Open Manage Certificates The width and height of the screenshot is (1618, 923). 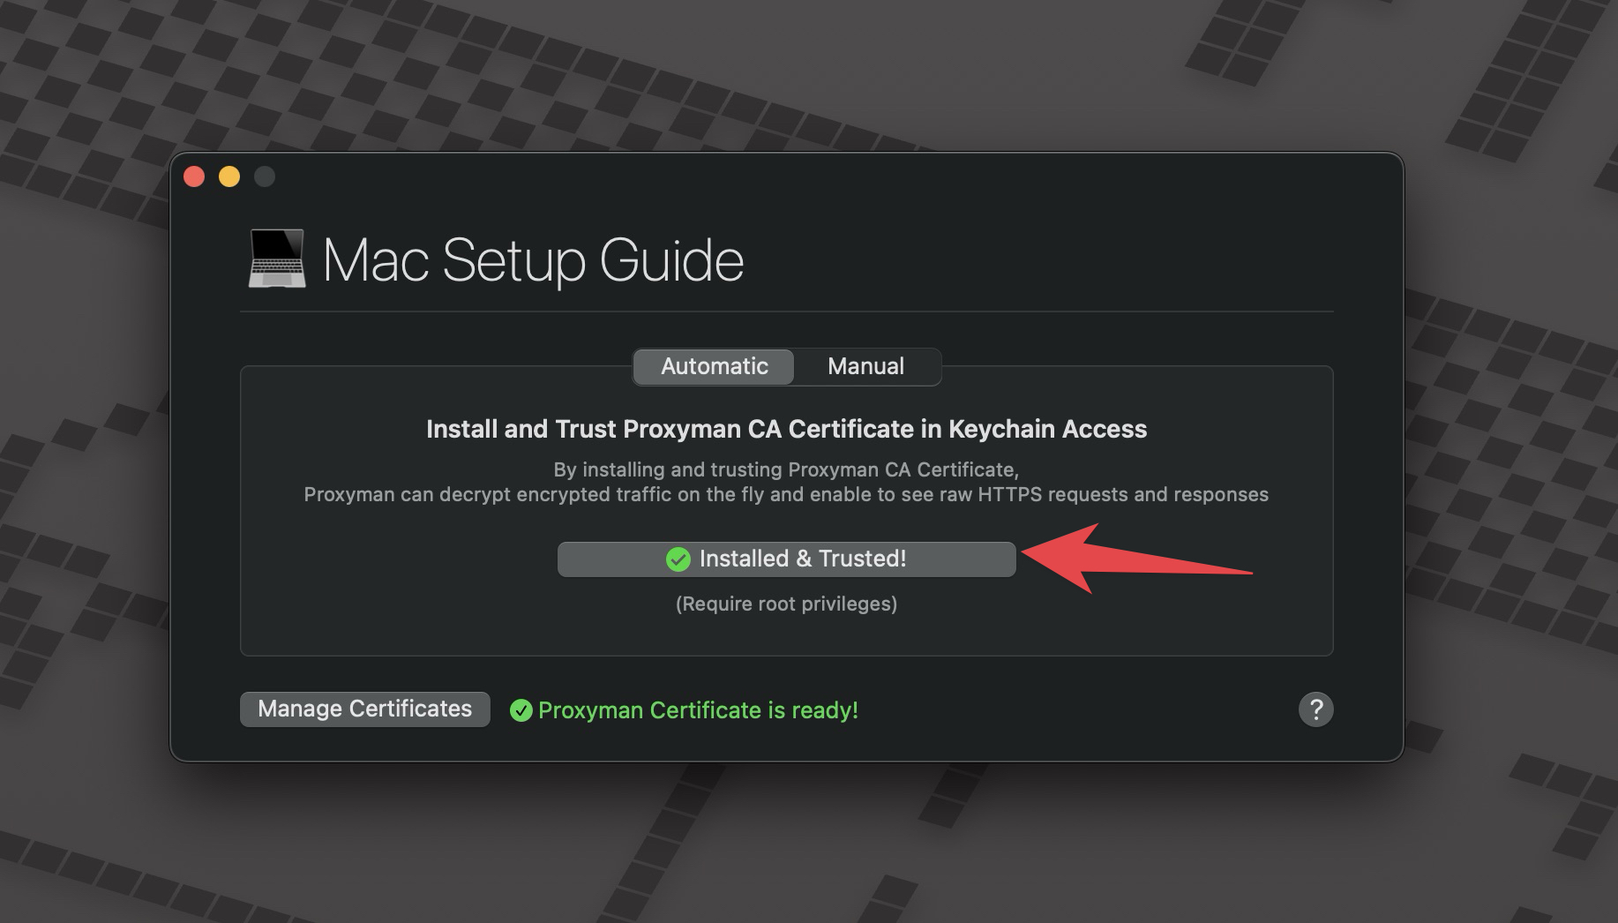click(364, 709)
